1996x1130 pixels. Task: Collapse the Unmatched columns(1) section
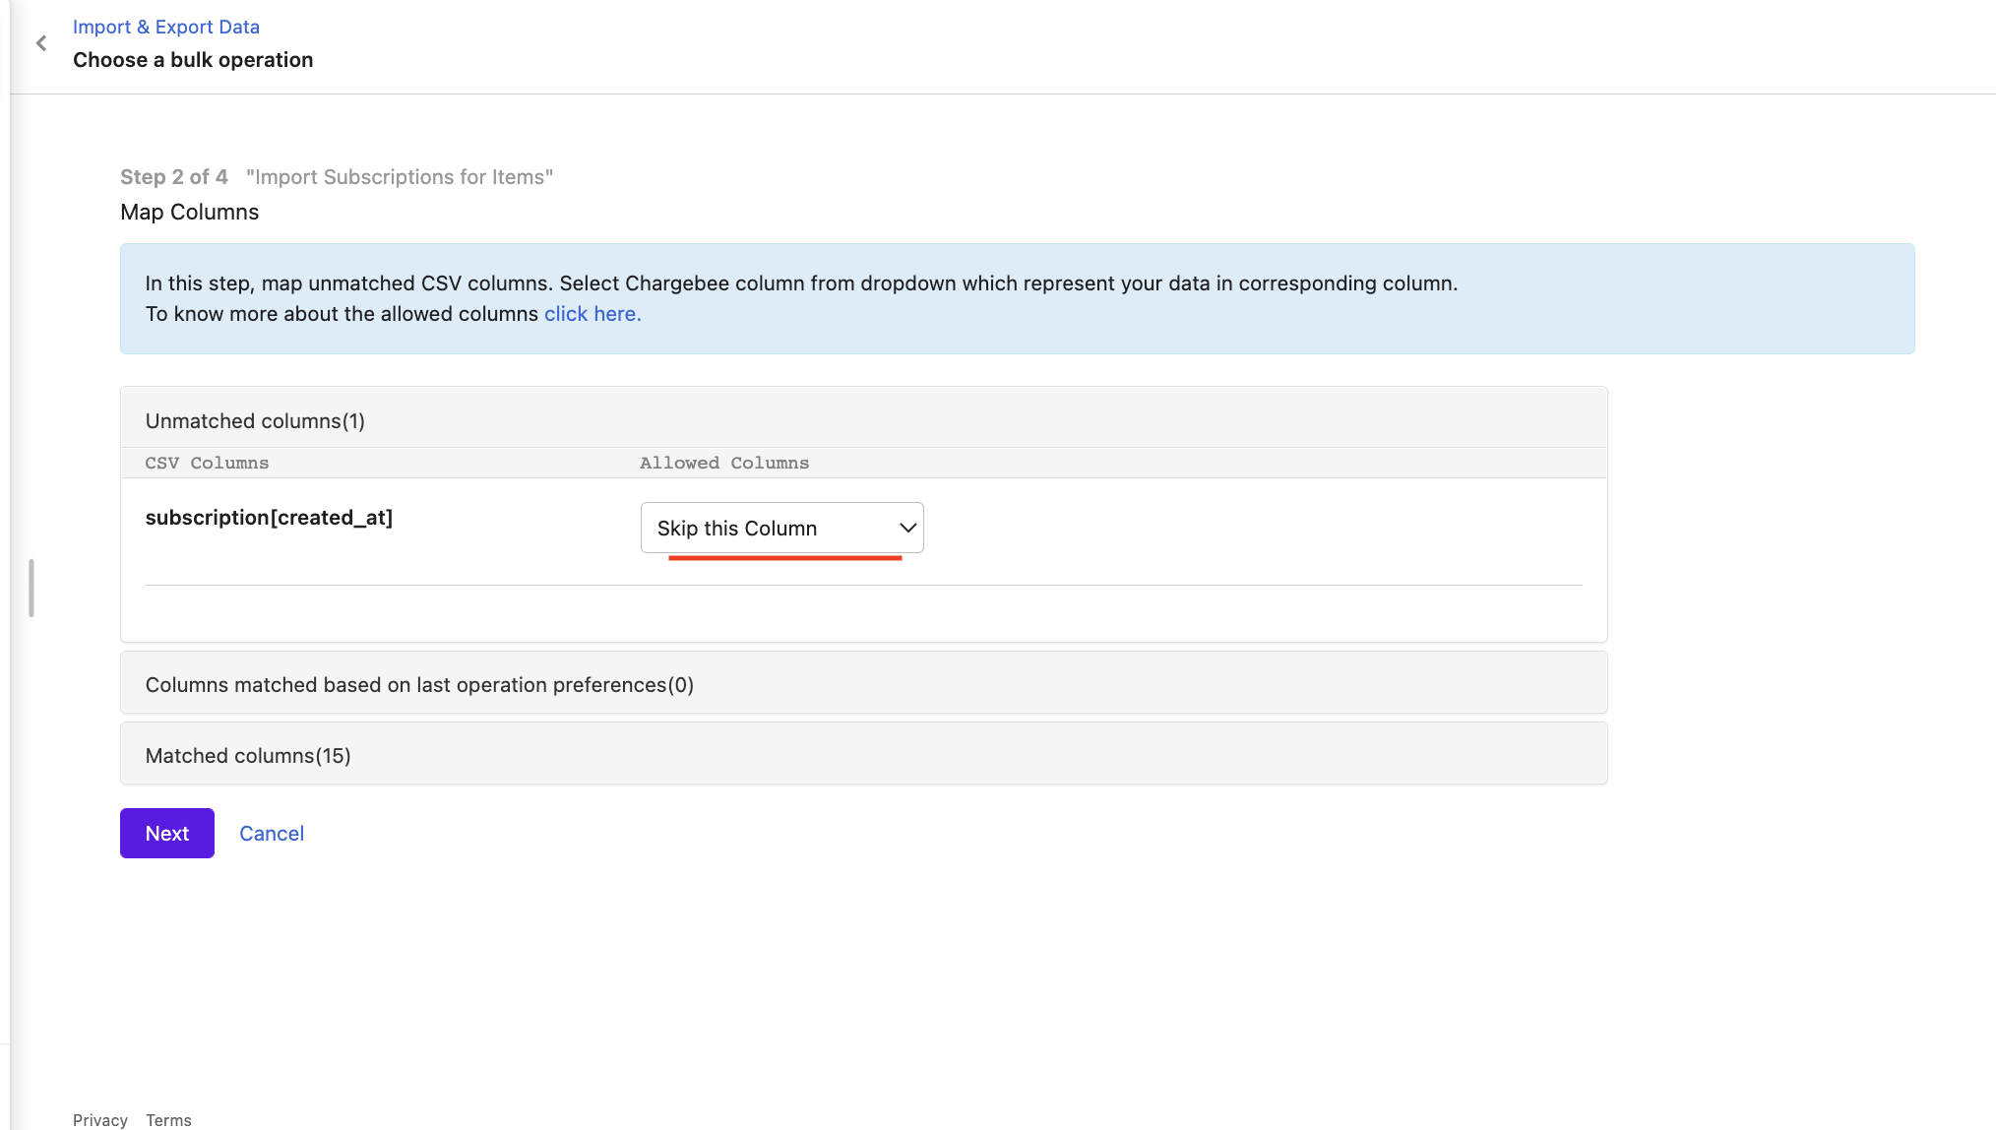click(x=863, y=421)
